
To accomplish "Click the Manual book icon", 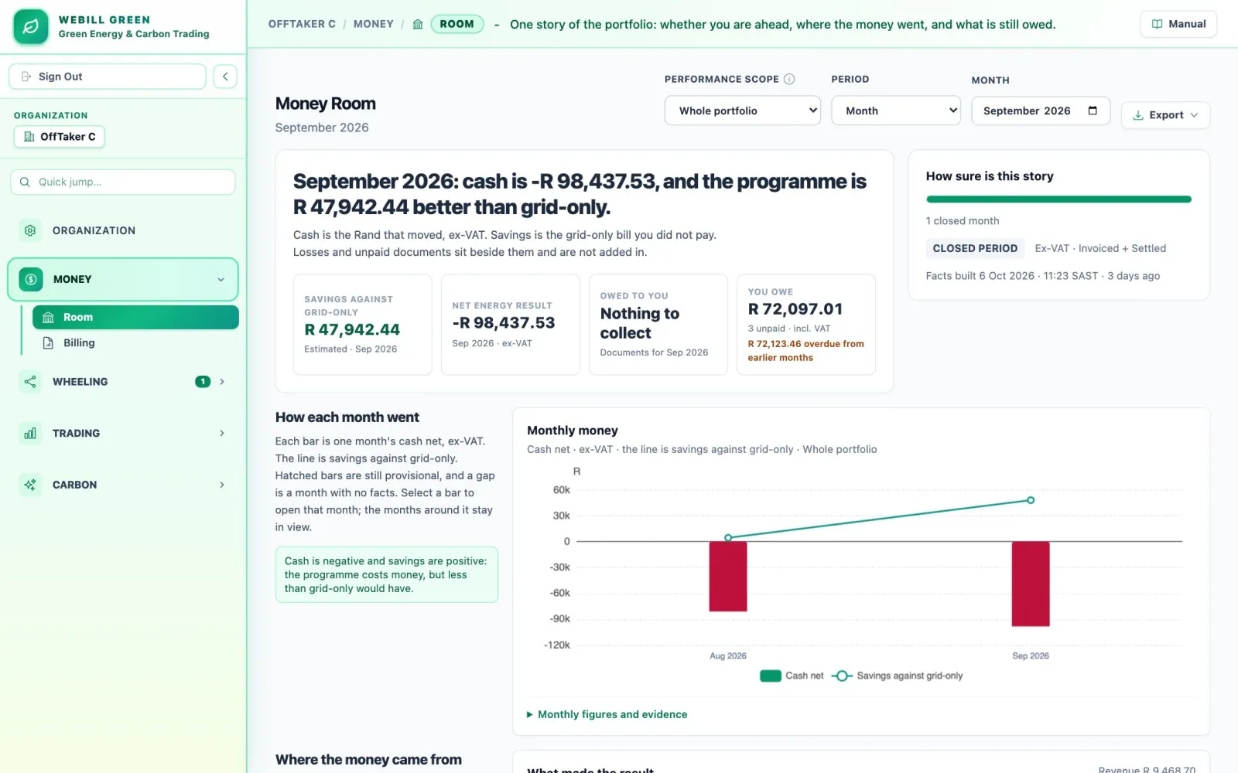I will pyautogui.click(x=1157, y=24).
